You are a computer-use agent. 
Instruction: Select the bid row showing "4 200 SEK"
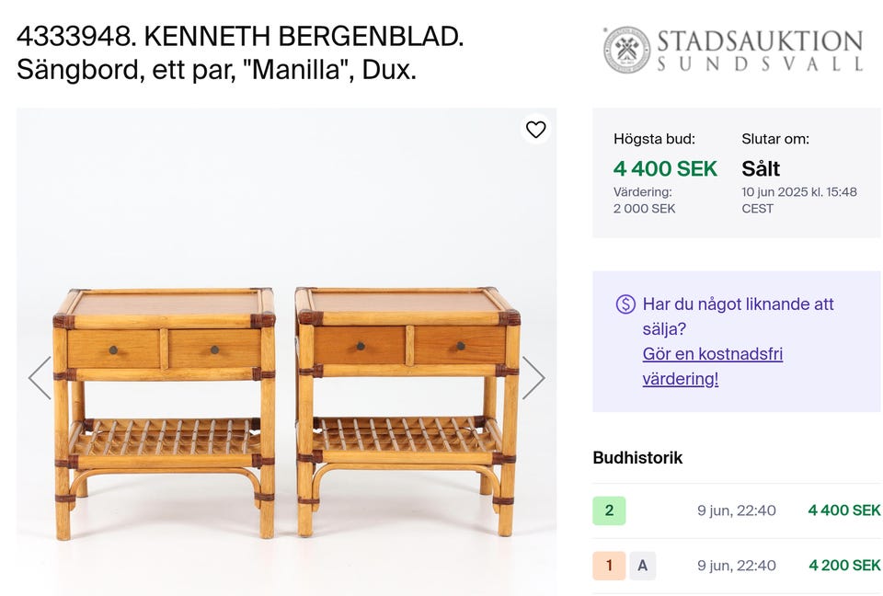click(x=843, y=566)
